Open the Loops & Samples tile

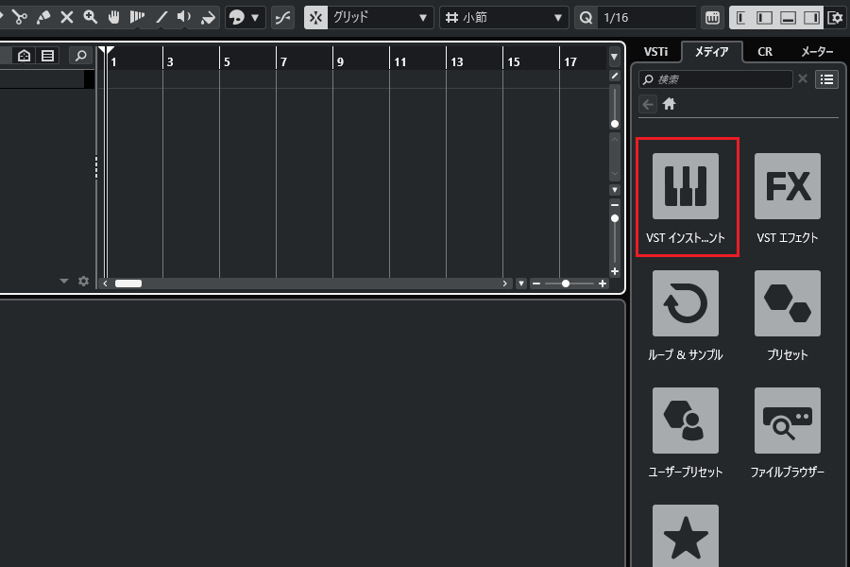coord(686,314)
